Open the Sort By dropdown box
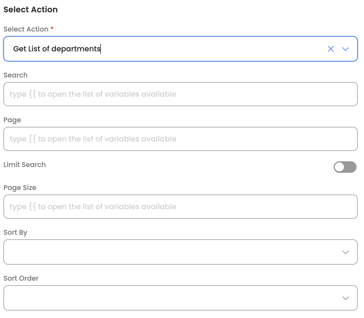The height and width of the screenshot is (318, 364). pyautogui.click(x=172, y=252)
